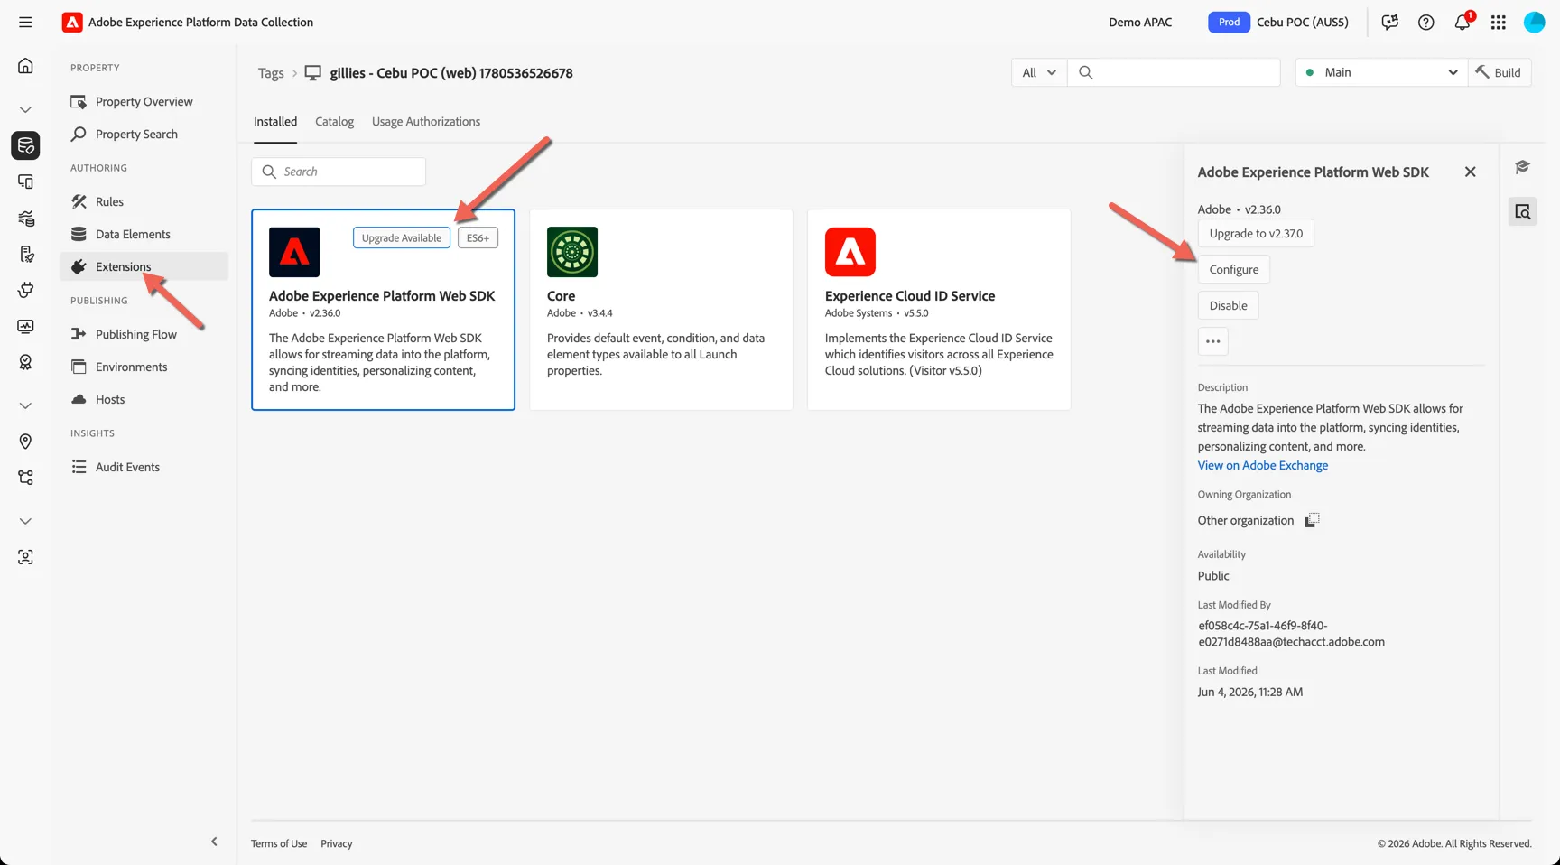The image size is (1560, 865).
Task: Click the Upgrade Available badge
Action: pos(402,237)
